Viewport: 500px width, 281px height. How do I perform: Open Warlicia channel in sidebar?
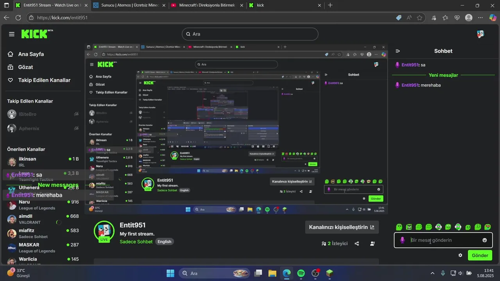[43, 261]
